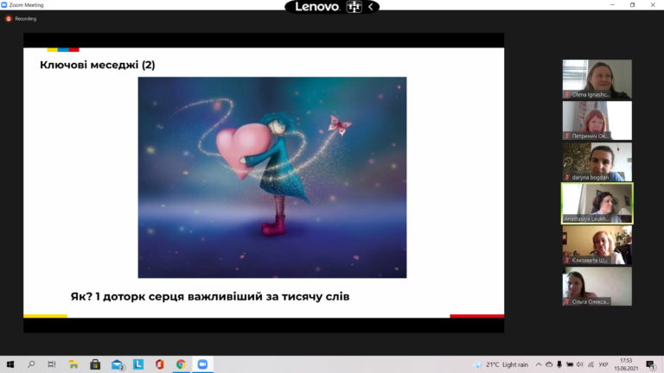Click Zoom icon in taskbar
Viewport: 664px width, 373px height.
tap(202, 364)
